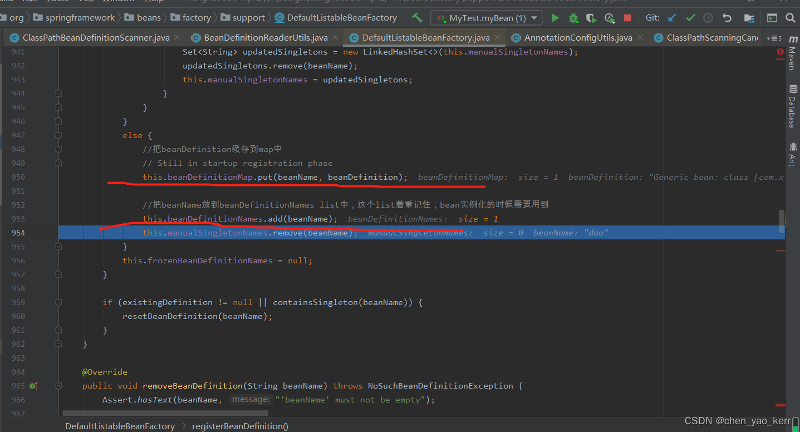Click the red error indicator in the editor corner
The width and height of the screenshot is (800, 432).
780,52
